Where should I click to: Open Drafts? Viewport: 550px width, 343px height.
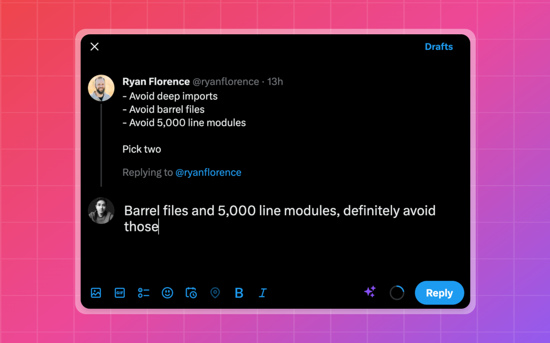[x=439, y=47]
